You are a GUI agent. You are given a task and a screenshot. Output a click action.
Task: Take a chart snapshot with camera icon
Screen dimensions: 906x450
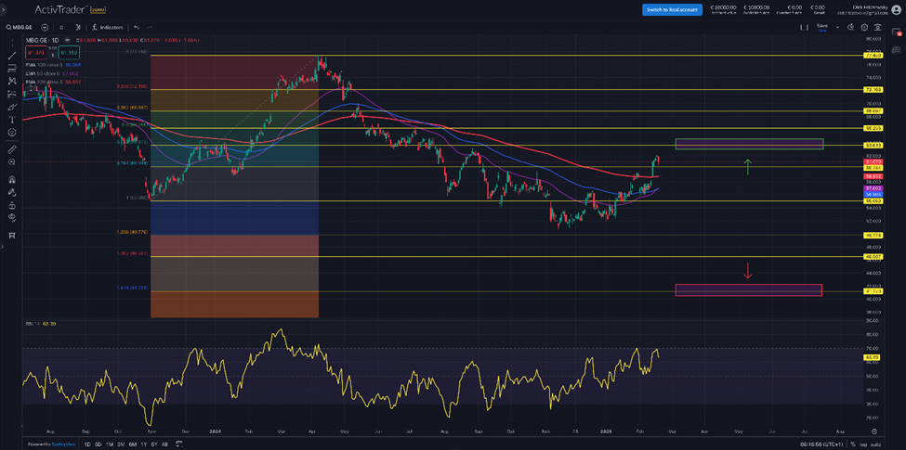[879, 28]
